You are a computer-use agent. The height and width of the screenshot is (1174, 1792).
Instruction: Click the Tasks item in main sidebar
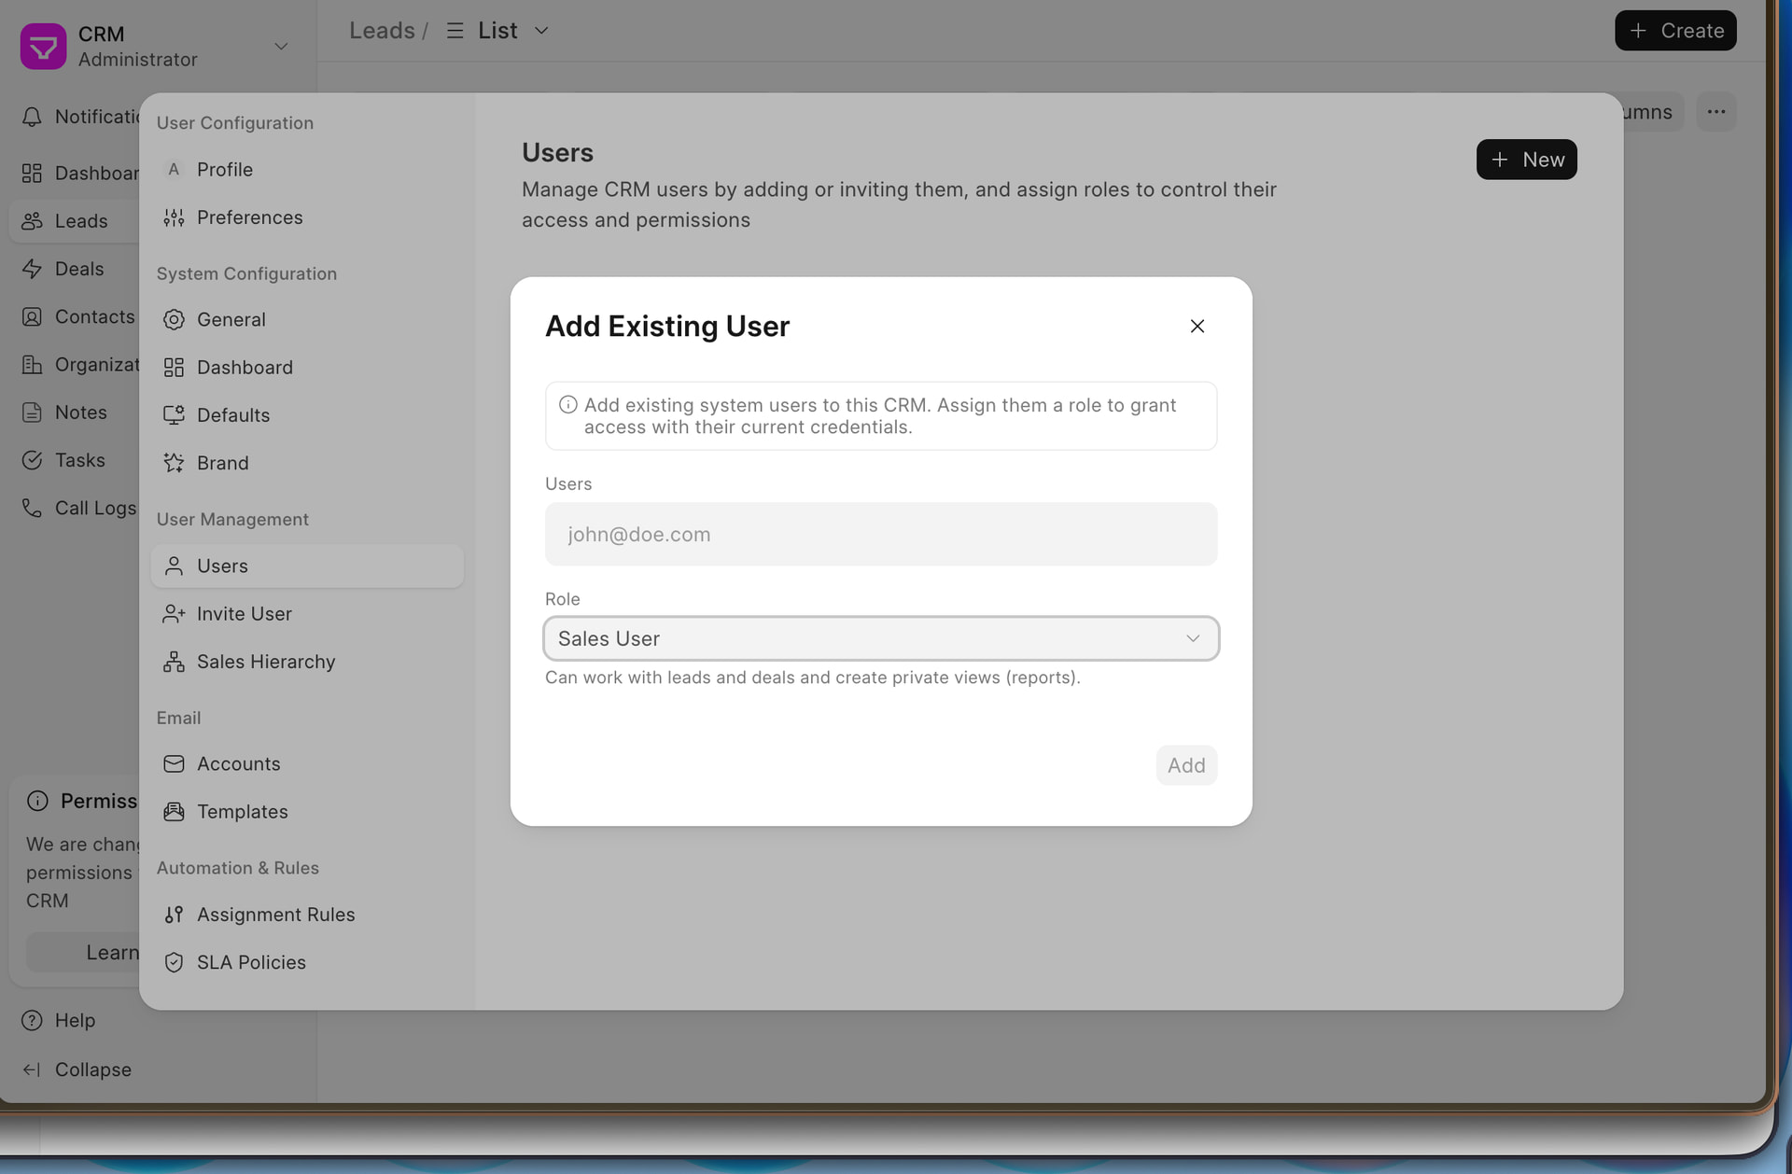click(75, 460)
